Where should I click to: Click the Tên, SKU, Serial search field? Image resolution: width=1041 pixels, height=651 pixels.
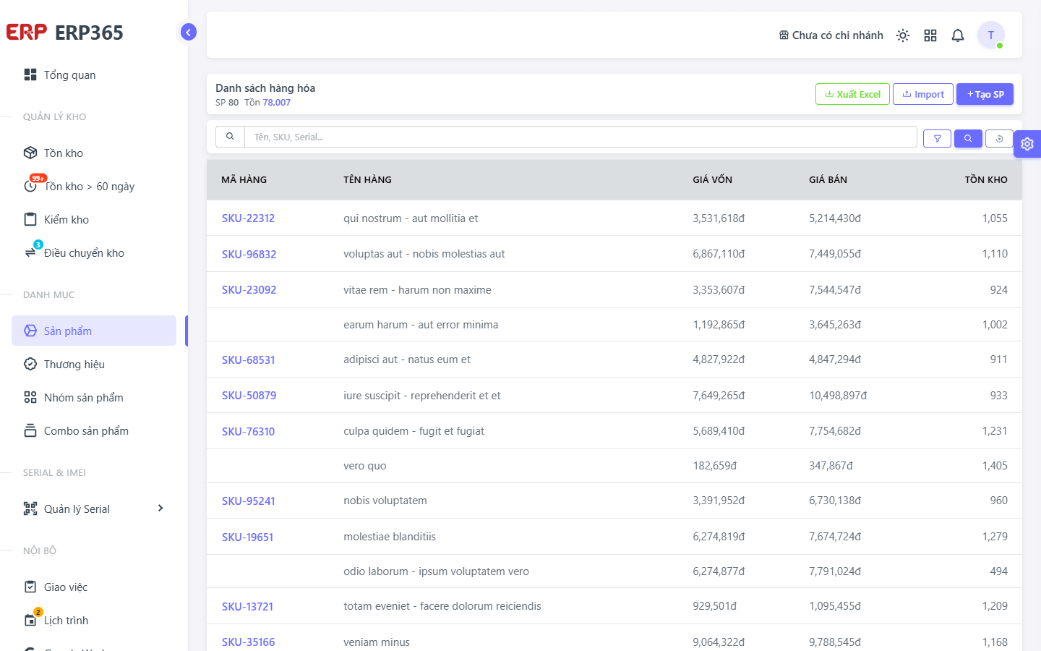click(581, 137)
